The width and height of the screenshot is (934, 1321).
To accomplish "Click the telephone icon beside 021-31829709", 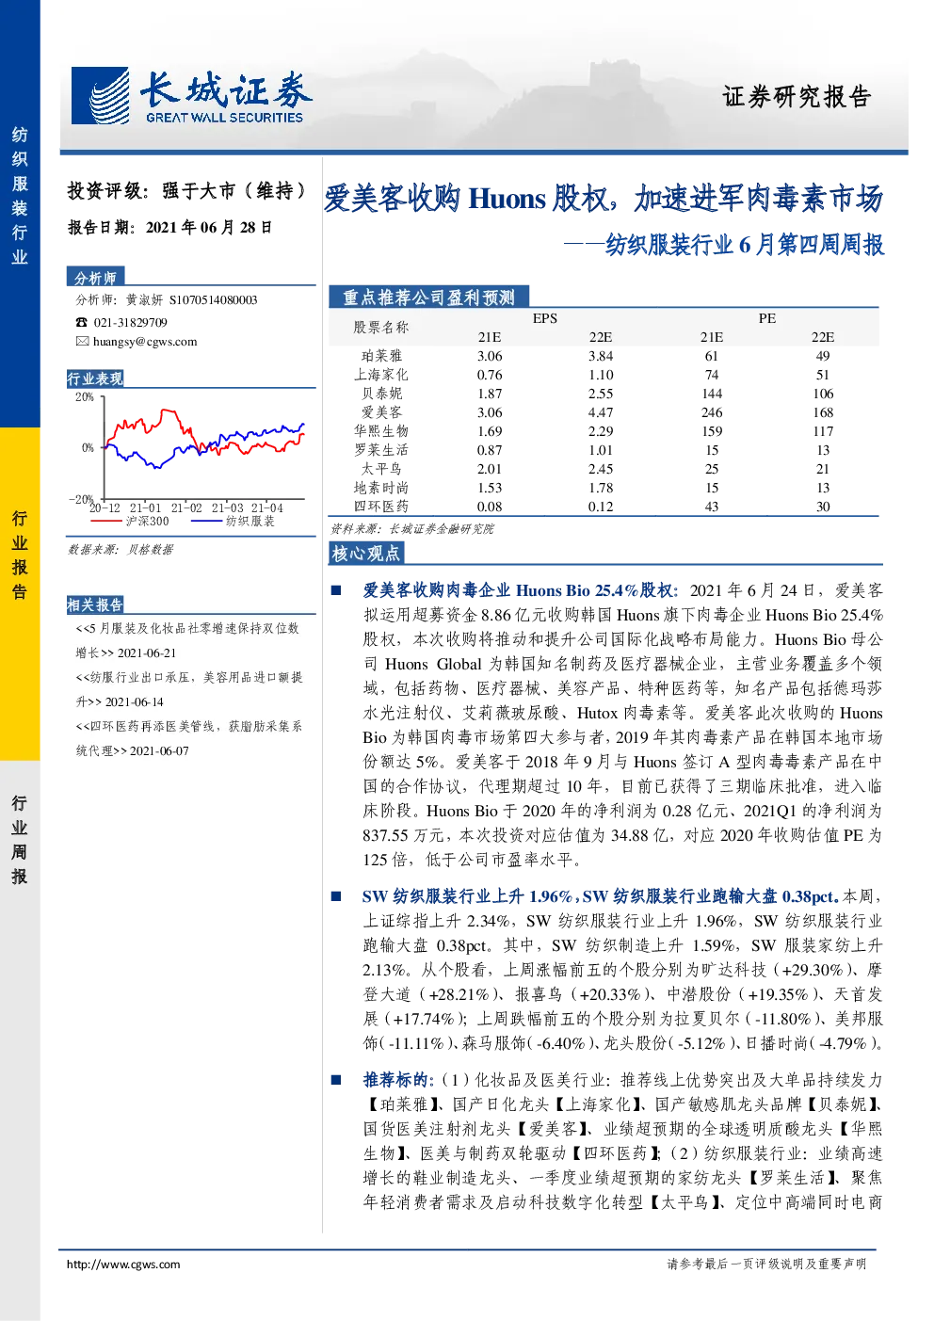I will [82, 322].
